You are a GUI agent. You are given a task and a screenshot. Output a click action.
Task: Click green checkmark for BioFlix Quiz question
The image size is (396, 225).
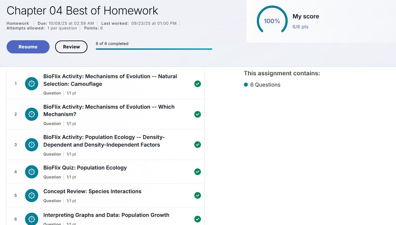tap(197, 172)
